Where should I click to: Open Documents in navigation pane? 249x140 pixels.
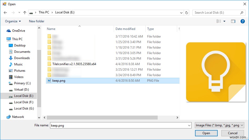[x=22, y=52]
